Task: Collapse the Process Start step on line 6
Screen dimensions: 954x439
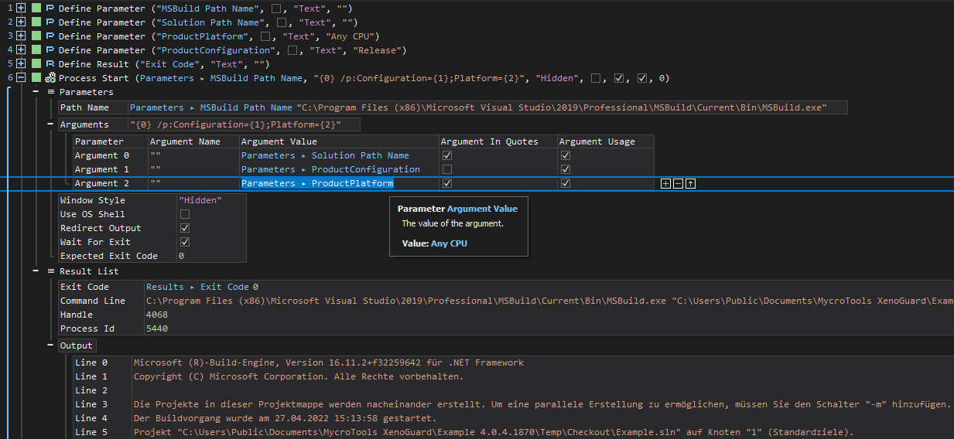Action: pyautogui.click(x=20, y=78)
